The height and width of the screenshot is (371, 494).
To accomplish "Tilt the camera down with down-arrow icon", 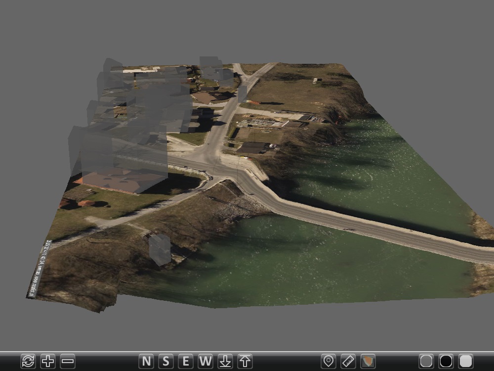I will [x=225, y=361].
